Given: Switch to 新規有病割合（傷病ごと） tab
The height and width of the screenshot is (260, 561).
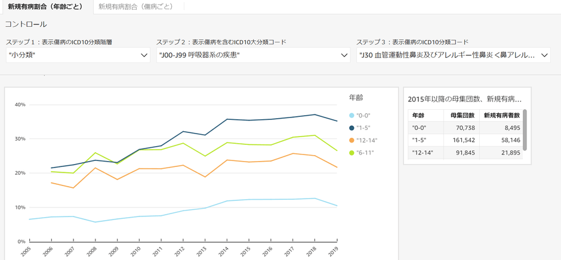Looking at the screenshot, I should 135,7.
